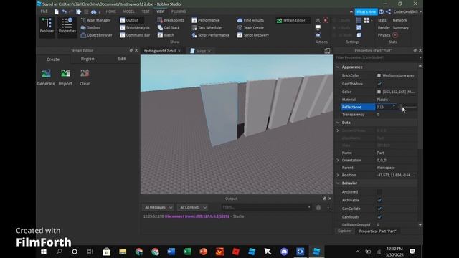The height and width of the screenshot is (258, 459).
Task: Open Discord from the Windows taskbar
Action: [284, 252]
